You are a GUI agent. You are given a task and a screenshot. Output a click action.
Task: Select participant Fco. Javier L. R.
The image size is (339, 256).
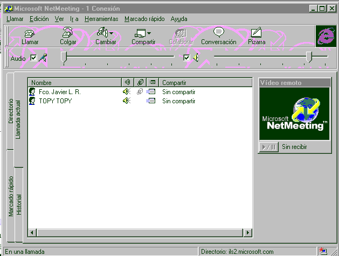tap(60, 92)
